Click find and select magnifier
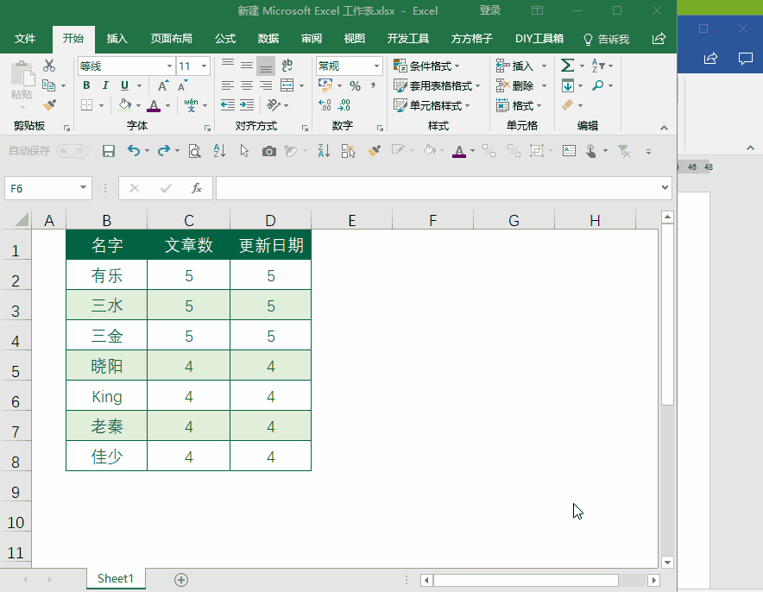763x592 pixels. 598,85
